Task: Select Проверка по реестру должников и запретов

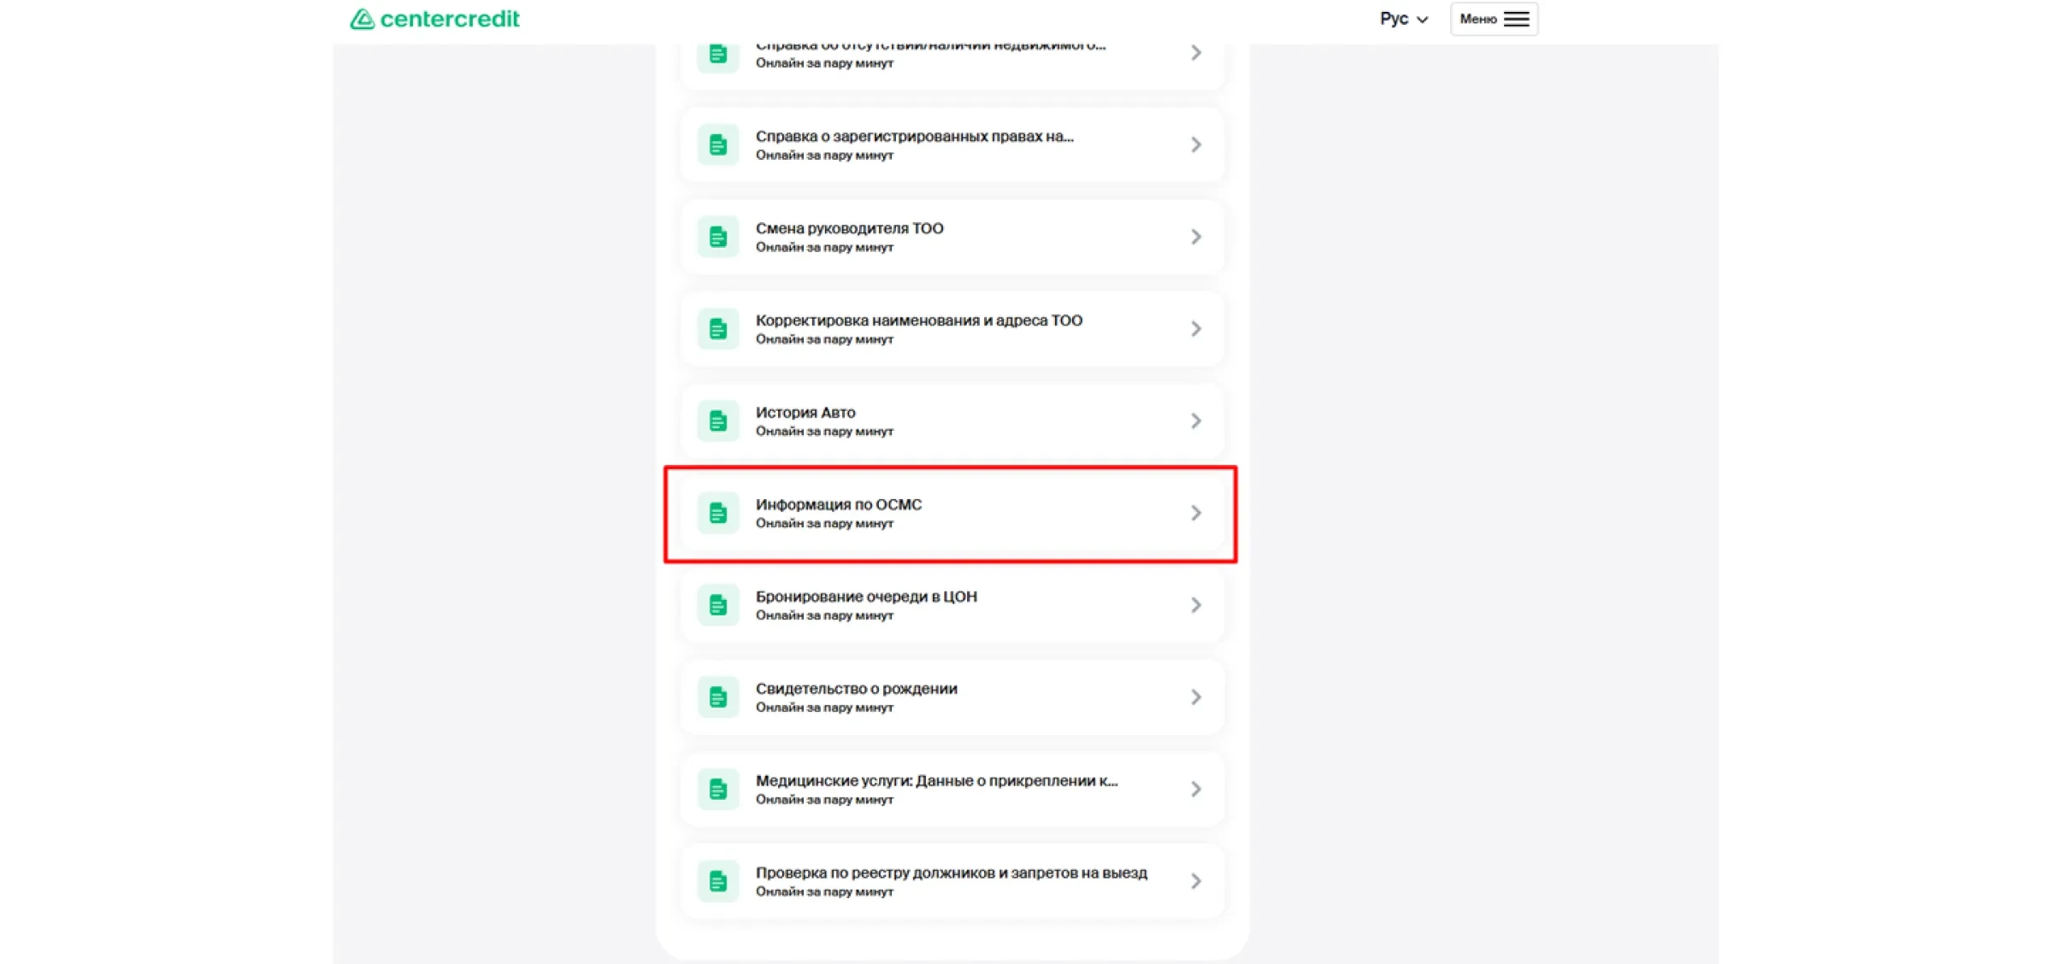Action: coord(949,880)
